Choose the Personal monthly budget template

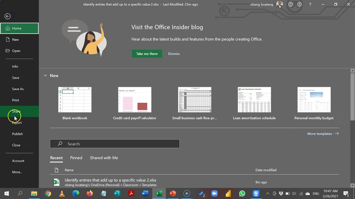[314, 104]
